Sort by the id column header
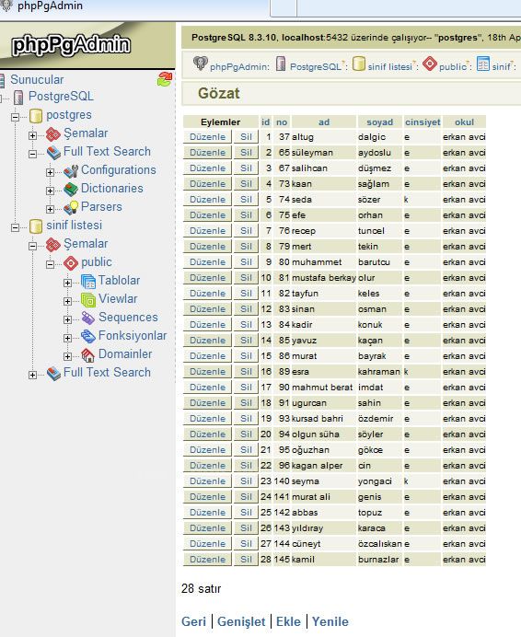Viewport: 521px width, 637px height. tap(265, 122)
